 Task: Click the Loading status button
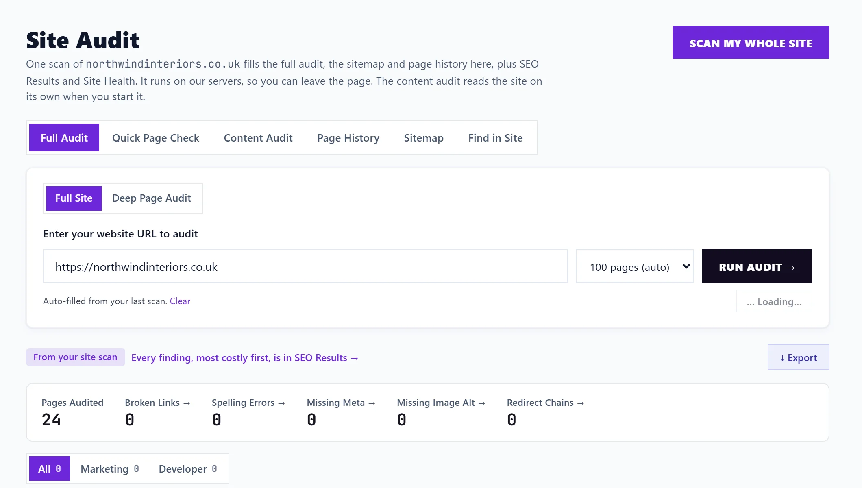point(774,301)
